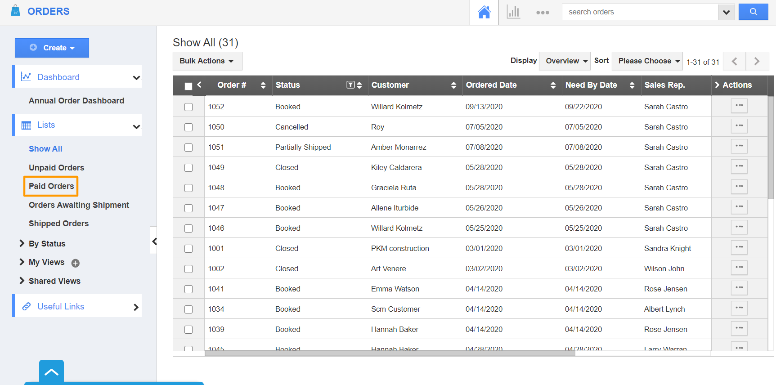The image size is (776, 385).
Task: Go to next page of orders
Action: (x=757, y=61)
